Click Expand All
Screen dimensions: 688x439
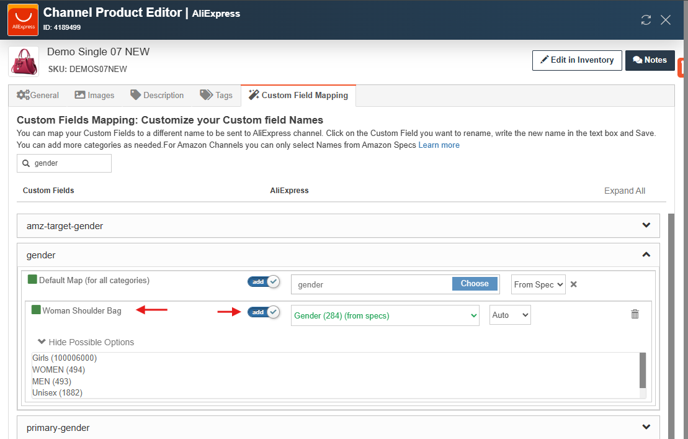[624, 191]
